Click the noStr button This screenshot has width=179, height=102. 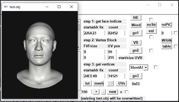coord(151,25)
